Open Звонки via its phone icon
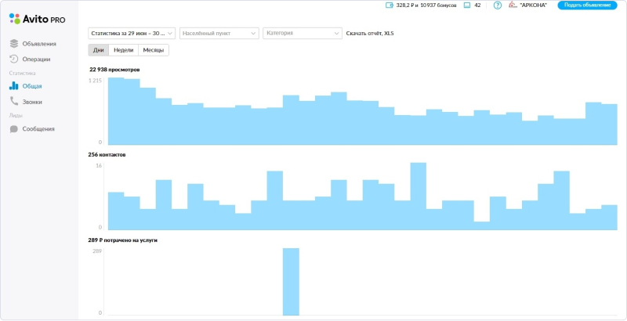This screenshot has width=627, height=321. (x=14, y=102)
